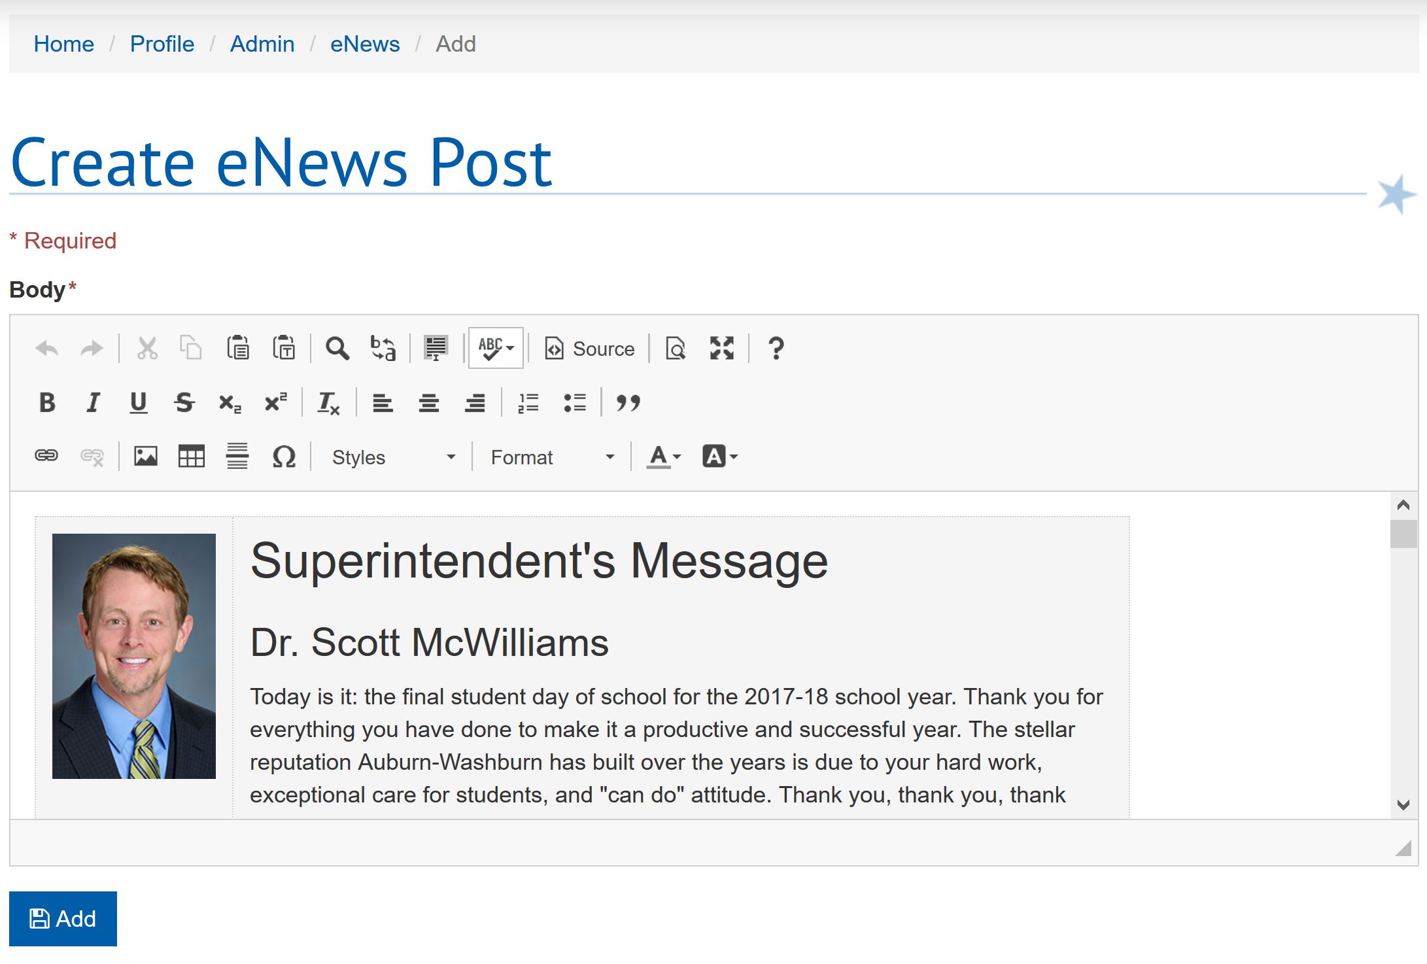Click Paste as plain text icon
The image size is (1427, 964).
tap(284, 349)
